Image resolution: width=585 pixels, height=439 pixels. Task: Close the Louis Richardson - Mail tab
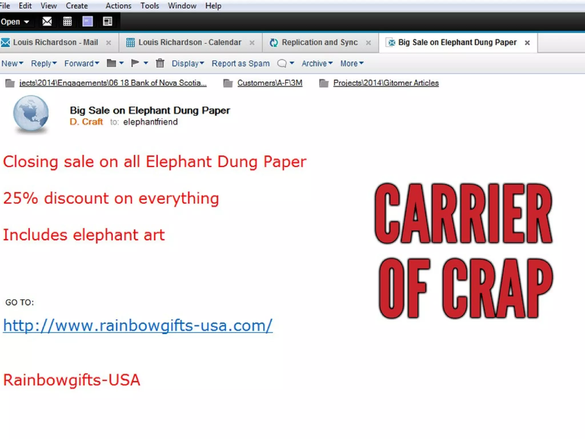point(109,43)
